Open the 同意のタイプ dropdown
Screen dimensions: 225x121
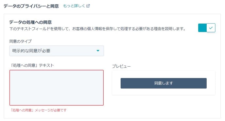(x=57, y=51)
